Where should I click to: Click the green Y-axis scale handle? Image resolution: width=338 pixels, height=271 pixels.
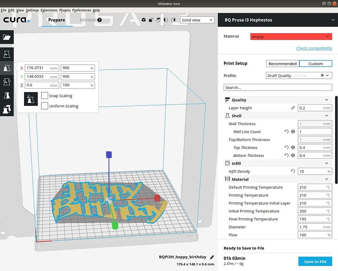coord(115,225)
